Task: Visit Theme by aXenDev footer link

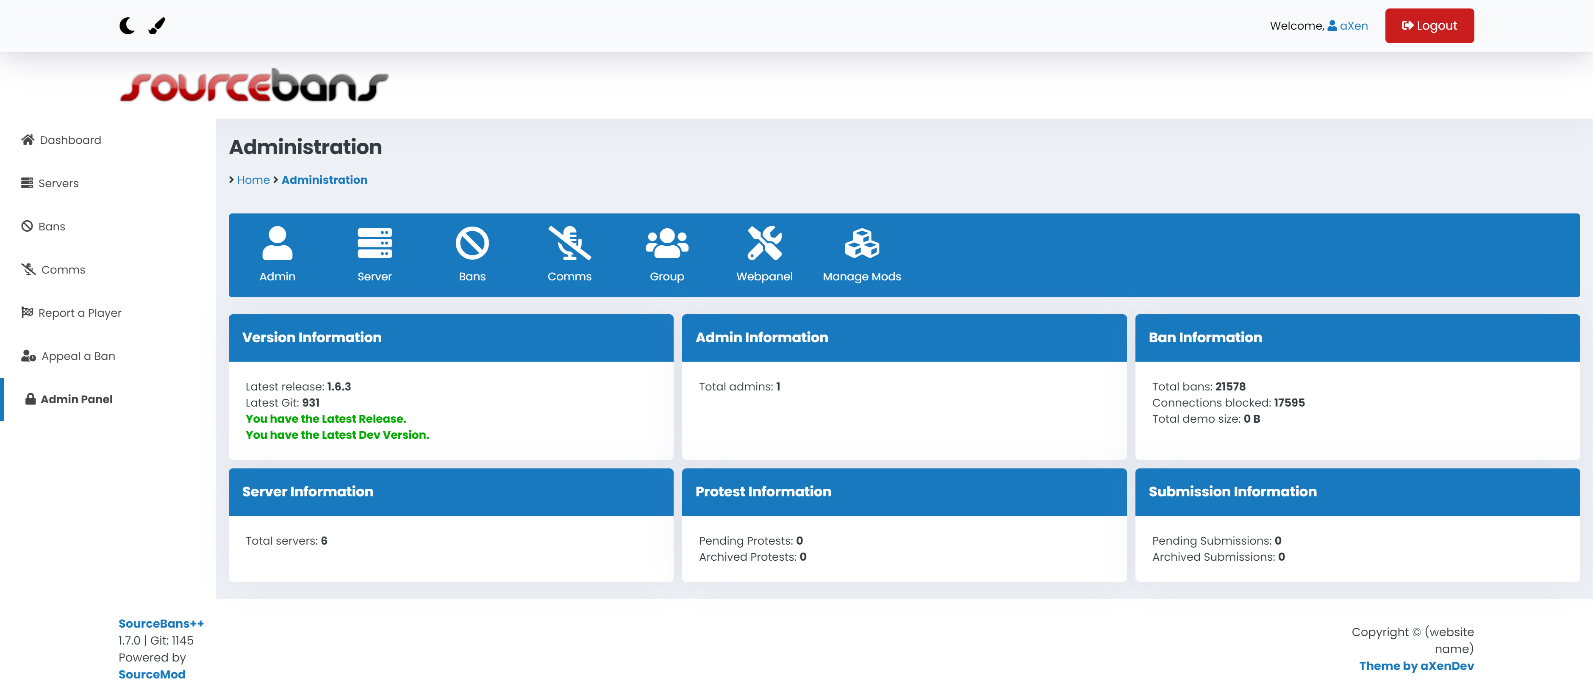Action: point(1415,666)
